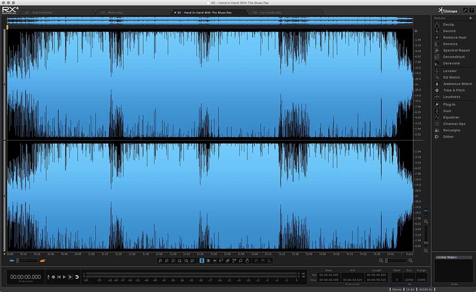Click the orange spectrogram view icon
476x292 pixels.
[42, 261]
